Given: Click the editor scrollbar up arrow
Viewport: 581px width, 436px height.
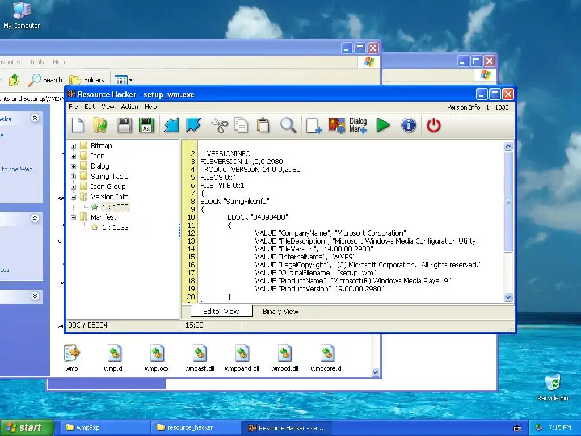Looking at the screenshot, I should point(508,146).
